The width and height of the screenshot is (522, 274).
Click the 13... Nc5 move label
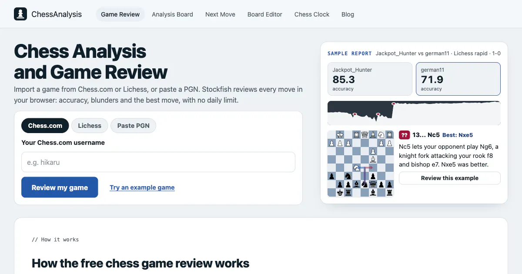point(426,135)
